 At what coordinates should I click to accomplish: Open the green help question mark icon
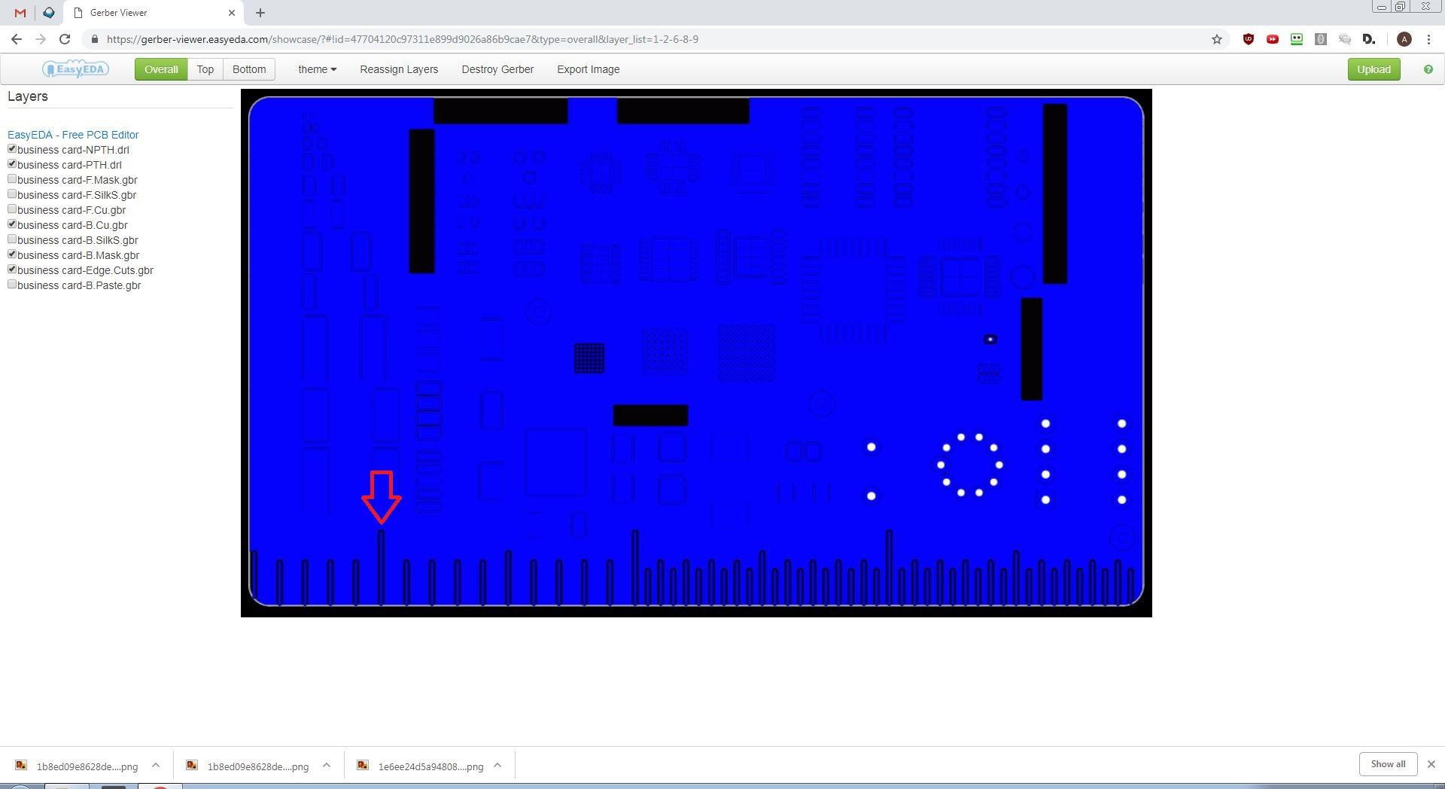[1428, 69]
